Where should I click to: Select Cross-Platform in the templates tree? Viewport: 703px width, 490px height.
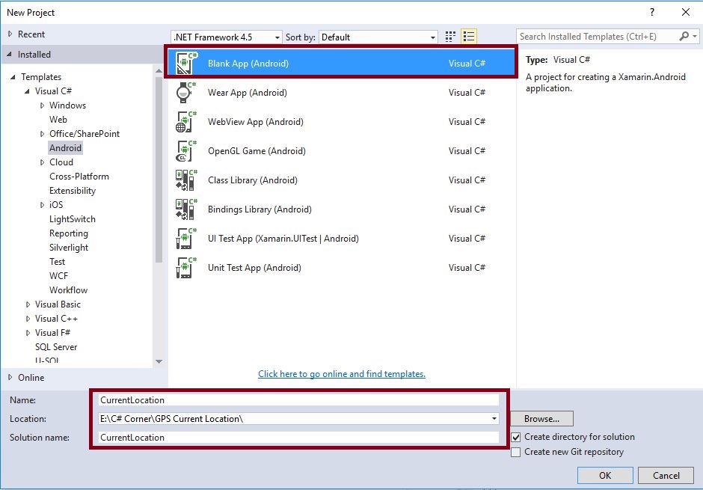tap(79, 177)
